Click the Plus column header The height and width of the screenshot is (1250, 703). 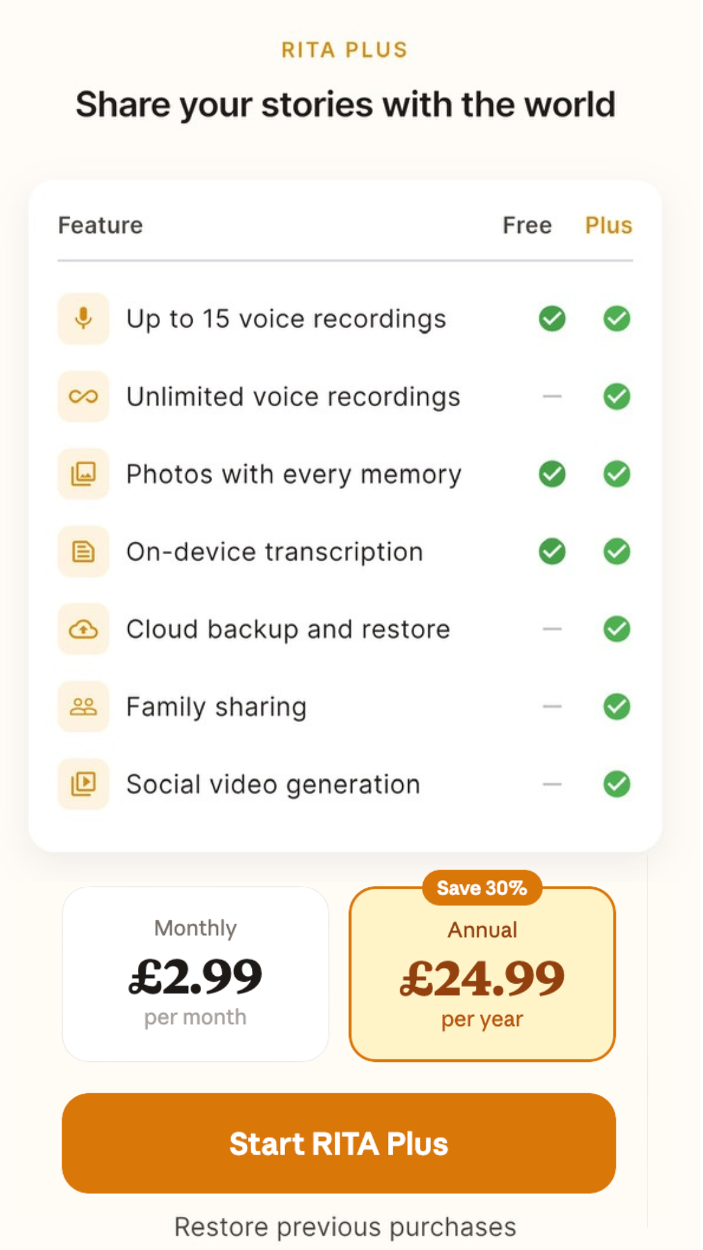609,225
